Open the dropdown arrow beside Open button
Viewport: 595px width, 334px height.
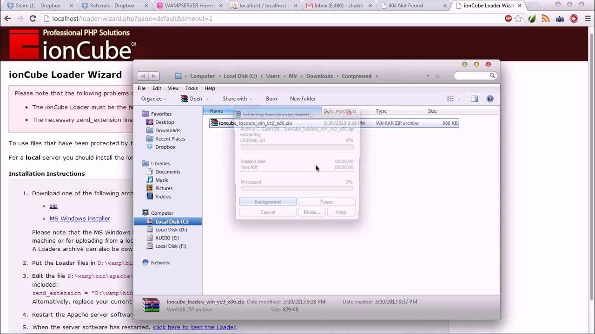click(x=207, y=99)
